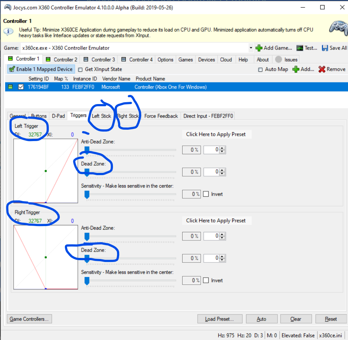Click the Save All floppy disk icon
The height and width of the screenshot is (340, 348).
[325, 48]
